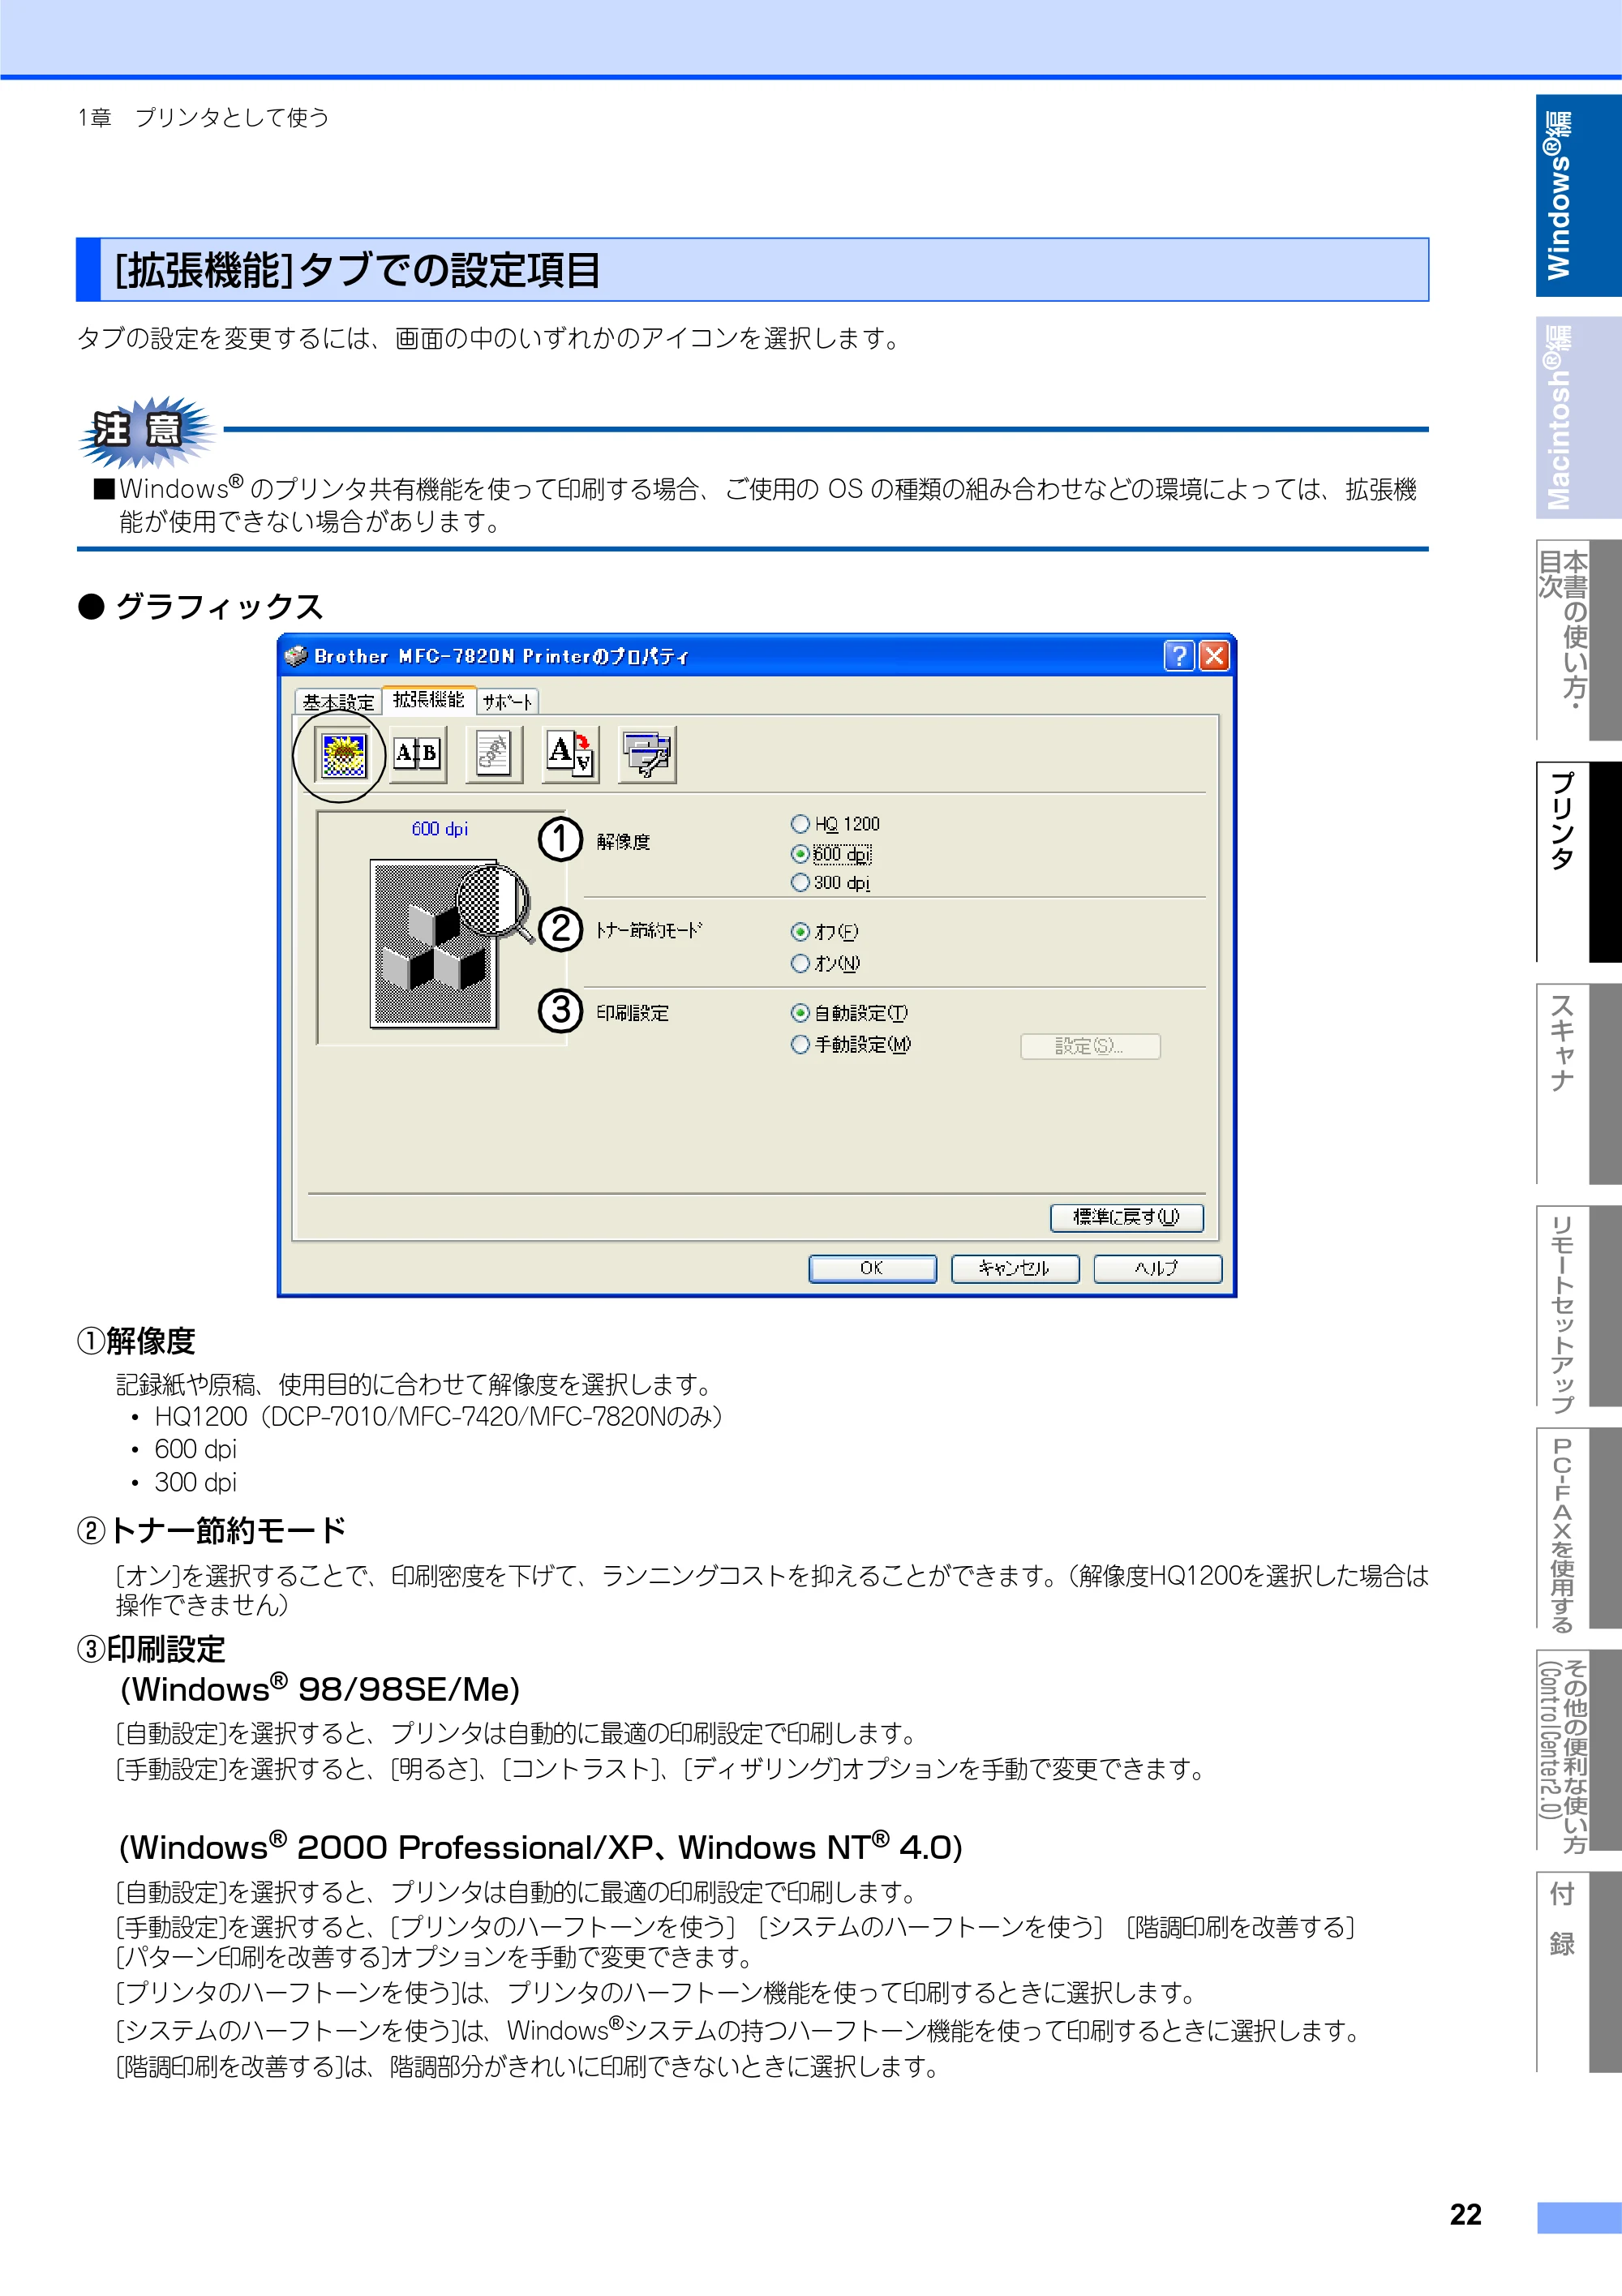This screenshot has height=2296, width=1622.
Task: Select 600 dpi resolution
Action: click(831, 854)
